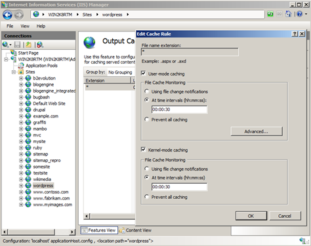Open the Group by No Grouping dropdown
This screenshot has width=311, height=246.
121,72
